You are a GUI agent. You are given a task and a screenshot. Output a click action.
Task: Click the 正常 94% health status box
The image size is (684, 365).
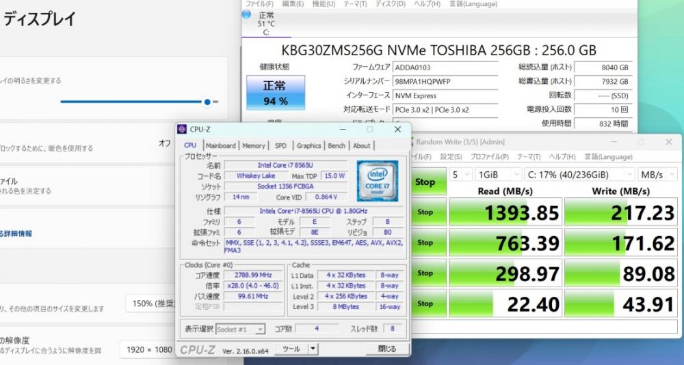coord(276,93)
